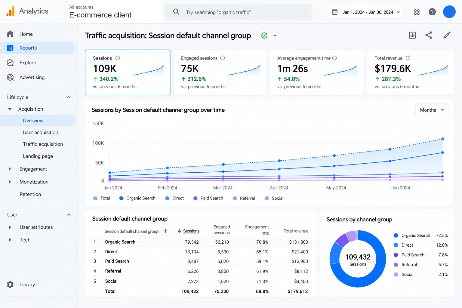462x308 pixels.
Task: Expand the User attributes node
Action: (x=10, y=227)
